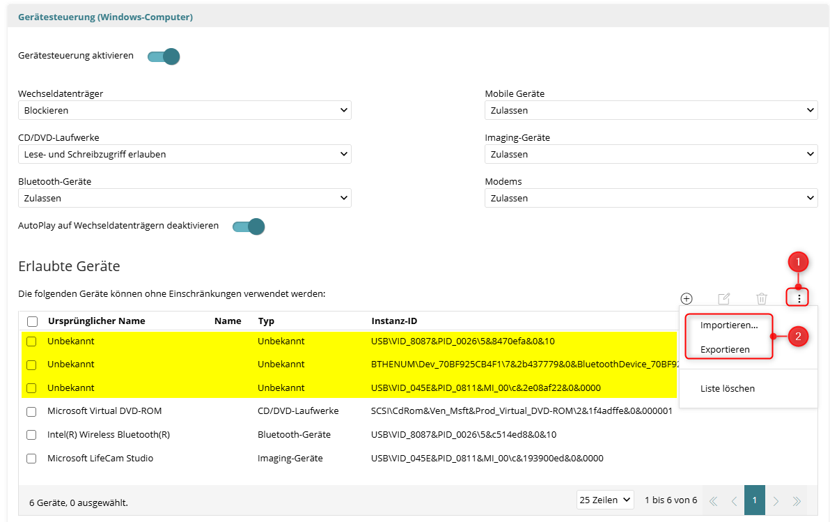This screenshot has width=830, height=522.
Task: Click page number 1 button
Action: [x=755, y=500]
